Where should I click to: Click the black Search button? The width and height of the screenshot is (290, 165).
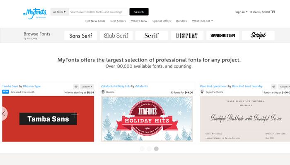139,12
